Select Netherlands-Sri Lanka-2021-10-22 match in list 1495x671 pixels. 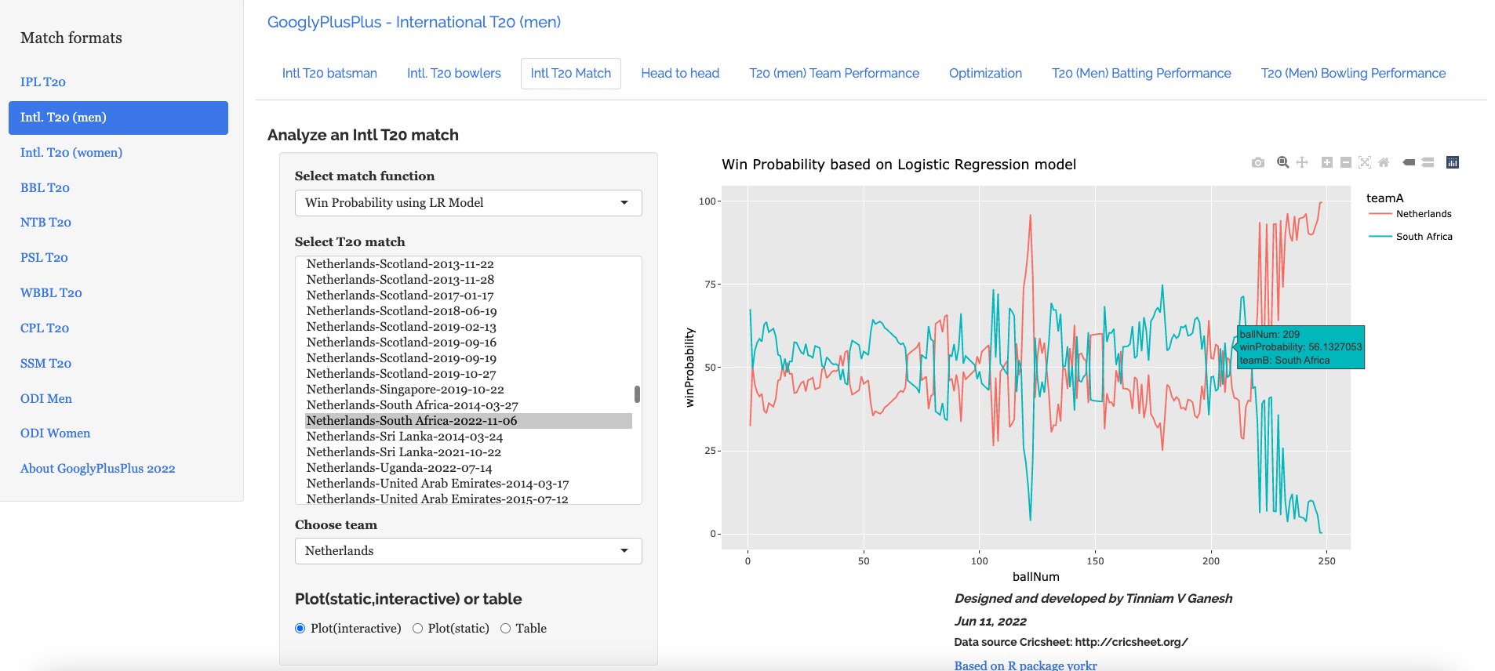404,452
